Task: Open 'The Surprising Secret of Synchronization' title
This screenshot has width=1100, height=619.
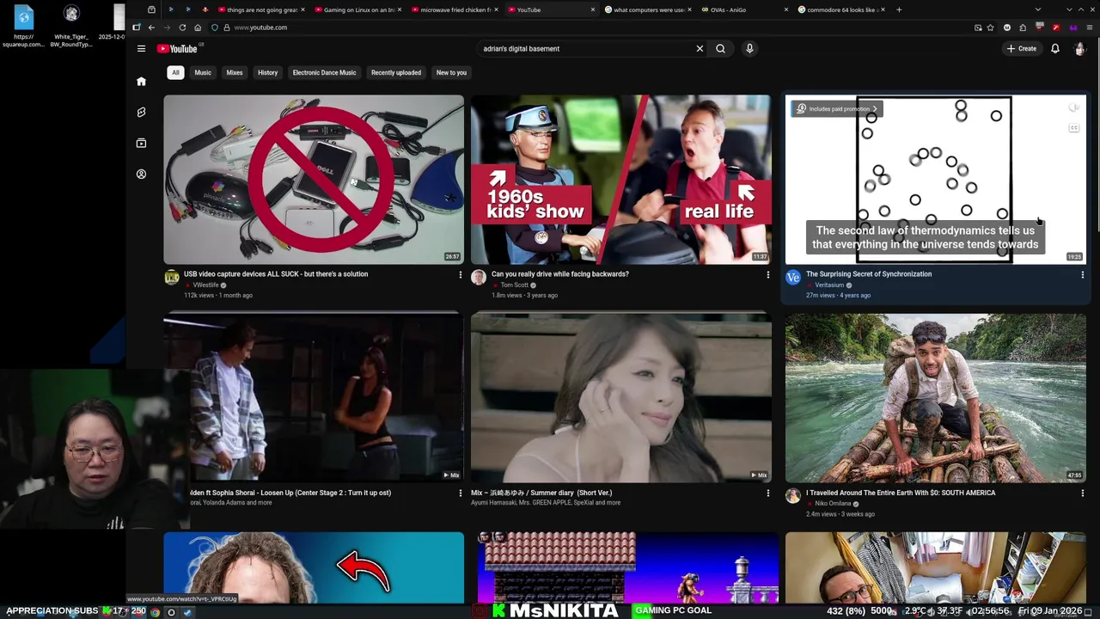Action: coord(869,274)
